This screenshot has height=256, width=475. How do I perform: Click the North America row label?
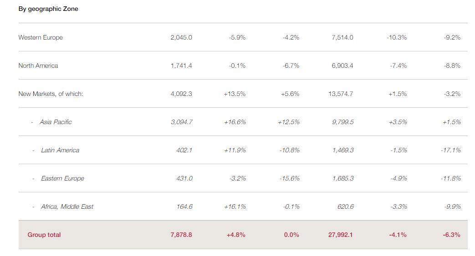(x=38, y=65)
